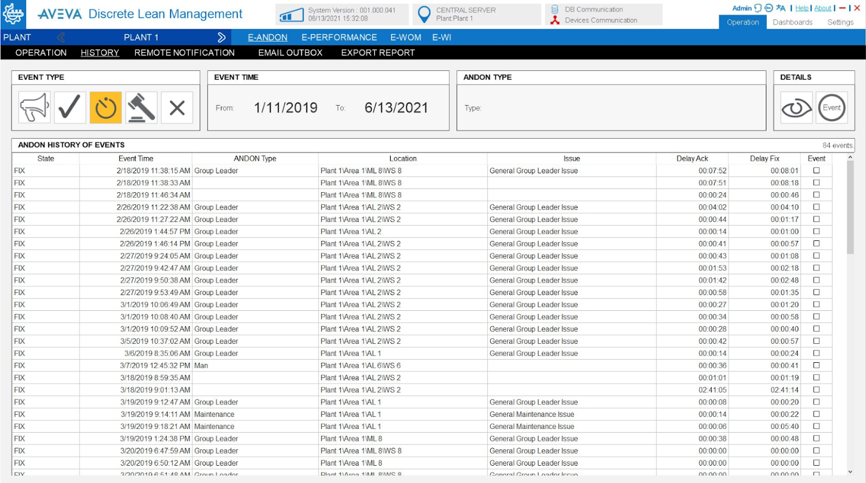Select the checkmark event type filter

coord(70,108)
